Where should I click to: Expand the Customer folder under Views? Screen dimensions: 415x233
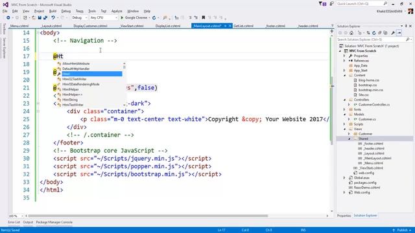tap(349, 134)
